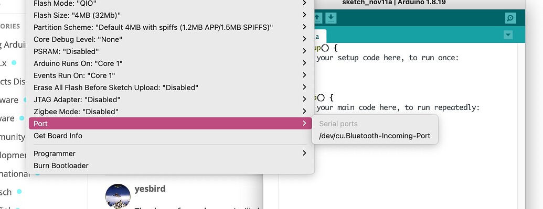Open the PSRAM "Disabled" setting
This screenshot has width=543, height=209.
tap(170, 51)
